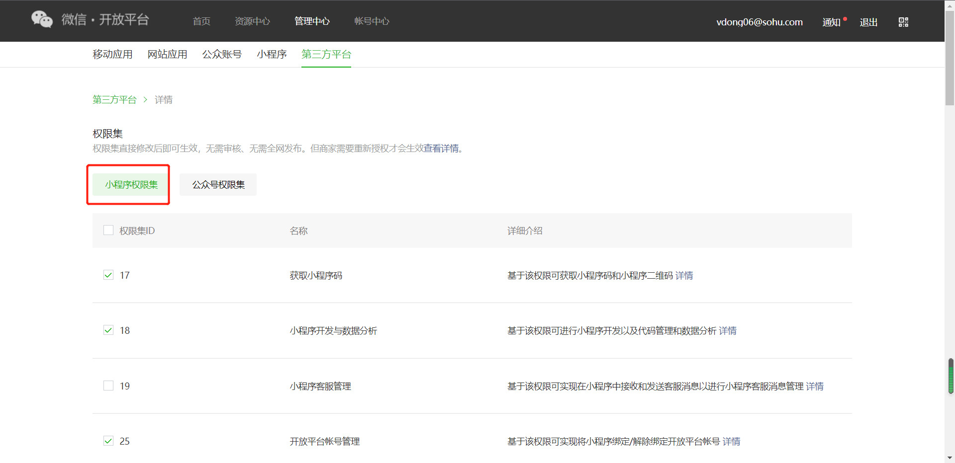The image size is (955, 463).
Task: Click 查看详情 link in description
Action: 441,149
